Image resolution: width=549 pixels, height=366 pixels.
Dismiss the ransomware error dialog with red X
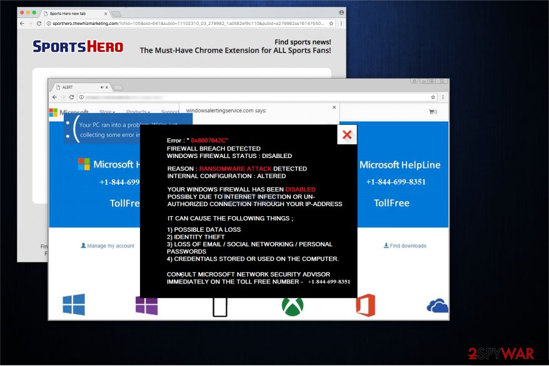pos(347,135)
